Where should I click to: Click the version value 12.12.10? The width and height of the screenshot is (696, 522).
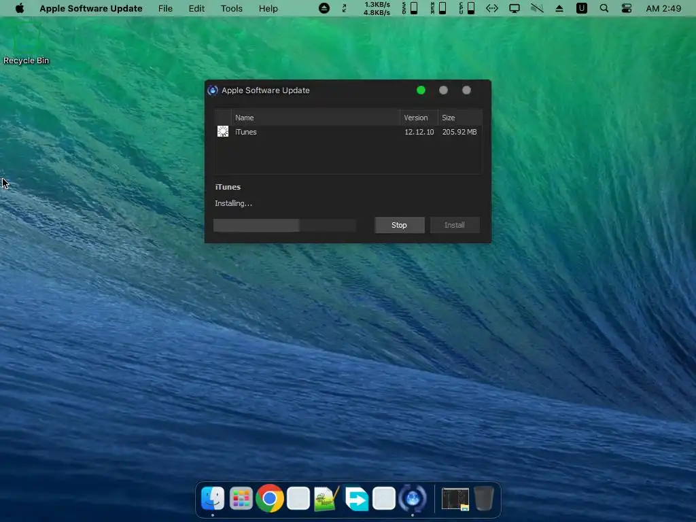coord(419,132)
